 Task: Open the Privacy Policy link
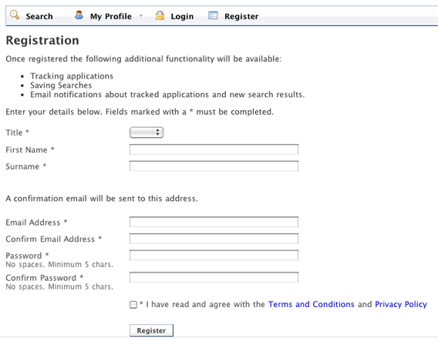click(401, 304)
